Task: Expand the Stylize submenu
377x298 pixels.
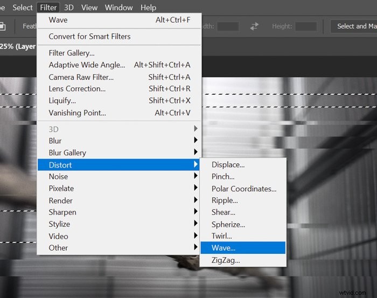Action: (119, 224)
